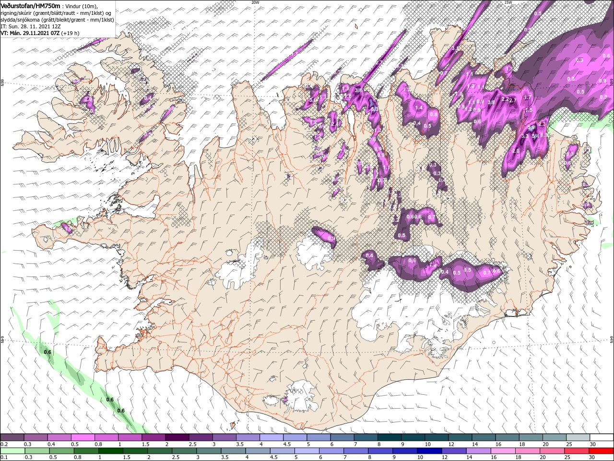
Task: Click the white 30 snow-scale swatch
Action: tap(601, 437)
